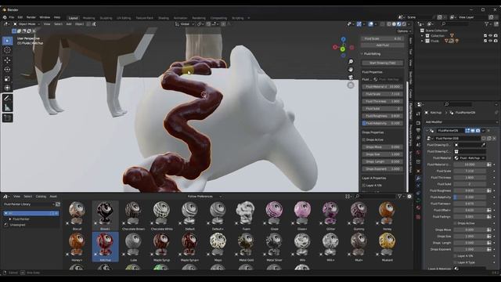The width and height of the screenshot is (501, 282).
Task: Open the Render properties tab icon
Action: pos(418,123)
